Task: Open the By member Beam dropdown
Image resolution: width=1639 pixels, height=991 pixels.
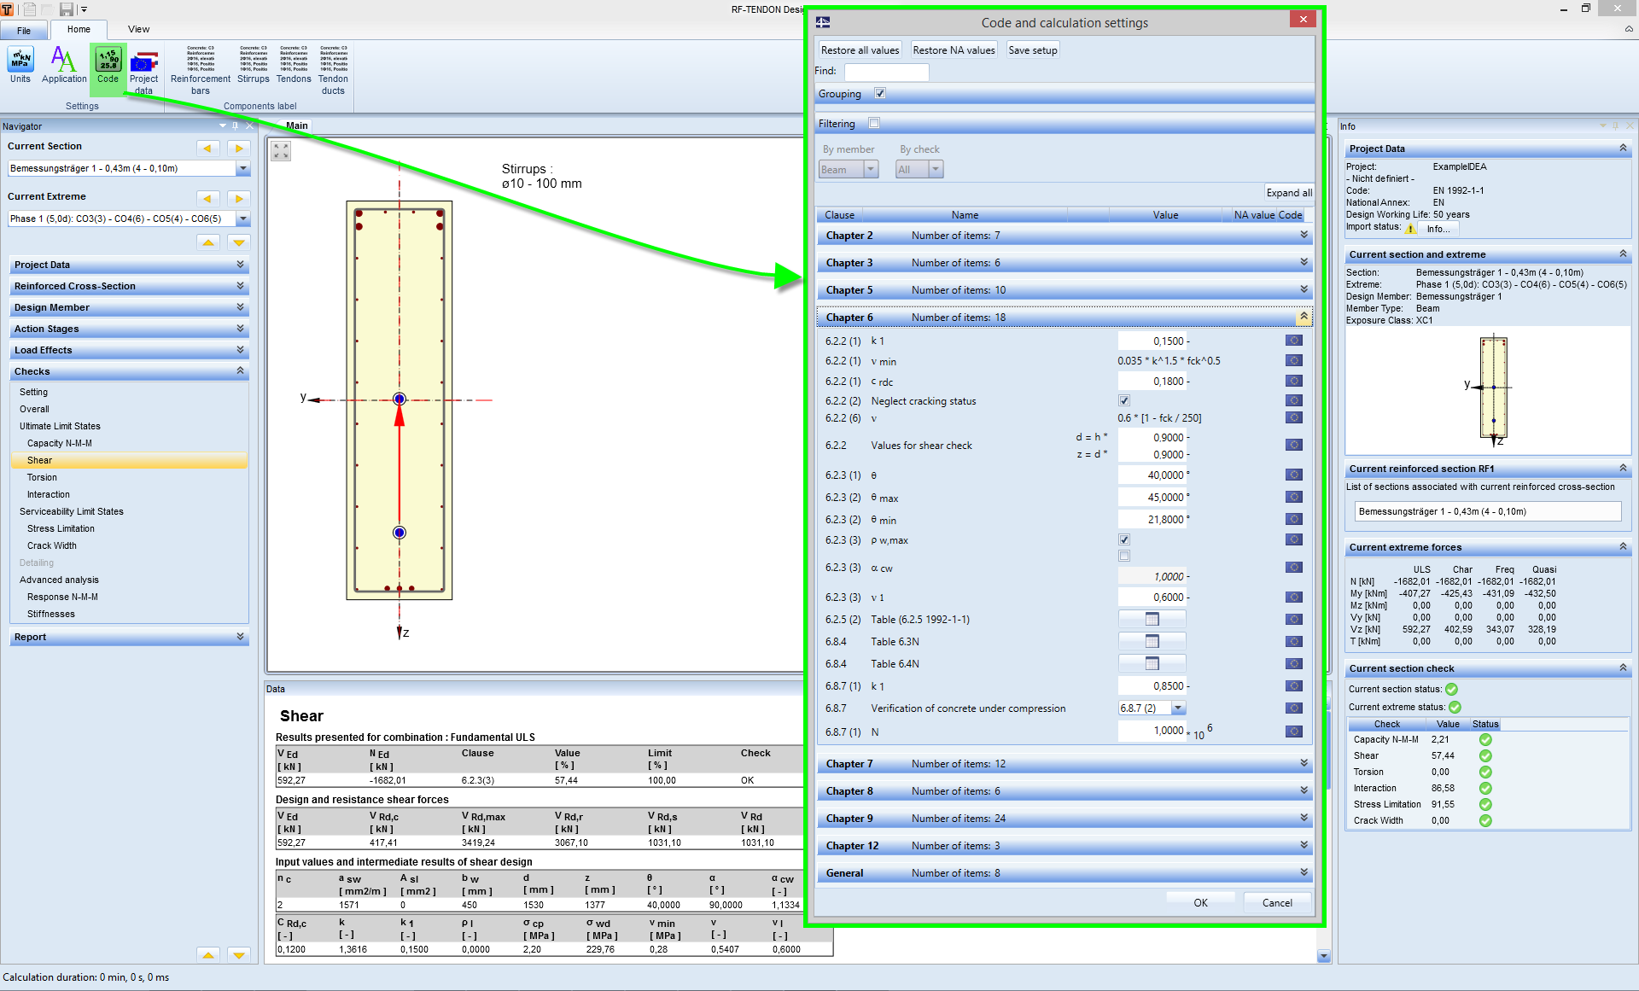Action: [872, 168]
